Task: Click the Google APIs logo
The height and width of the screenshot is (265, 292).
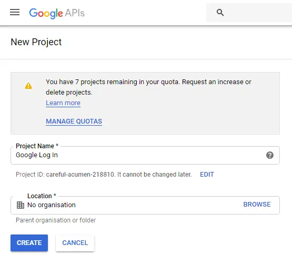Action: (57, 13)
